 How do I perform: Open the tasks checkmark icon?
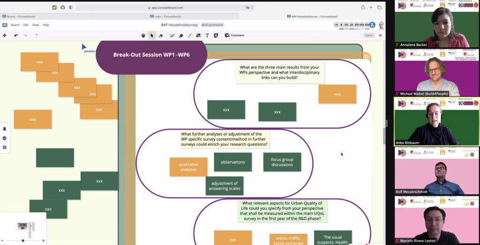click(5, 138)
